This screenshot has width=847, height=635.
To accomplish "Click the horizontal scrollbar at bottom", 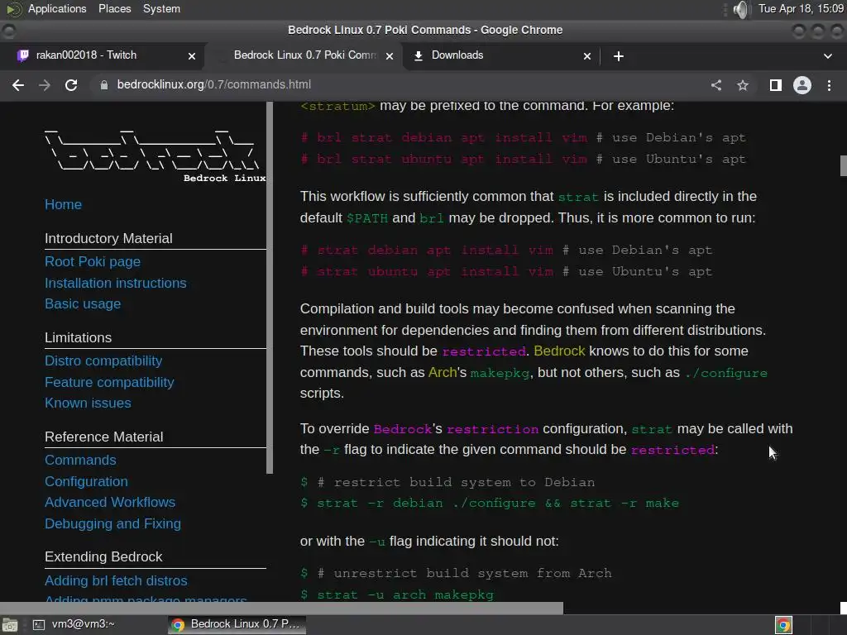I will (x=281, y=608).
